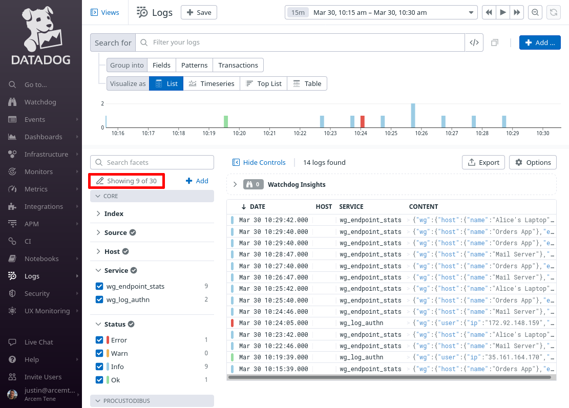Focus the Filter your logs search field

click(300, 42)
